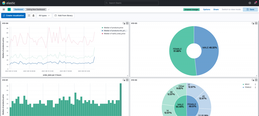The width and height of the screenshot is (259, 116).
Task: Open the it13-04 panel gear options
Action: pyautogui.click(x=127, y=23)
